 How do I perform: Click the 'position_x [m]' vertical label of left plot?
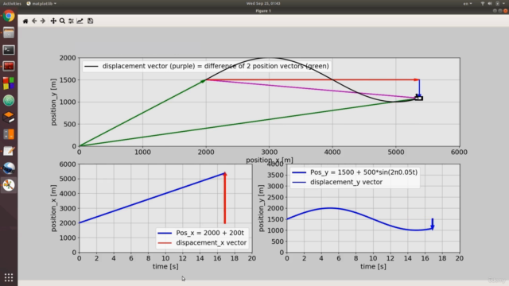point(53,208)
